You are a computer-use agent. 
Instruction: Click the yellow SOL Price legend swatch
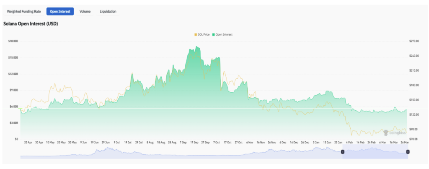coord(196,34)
